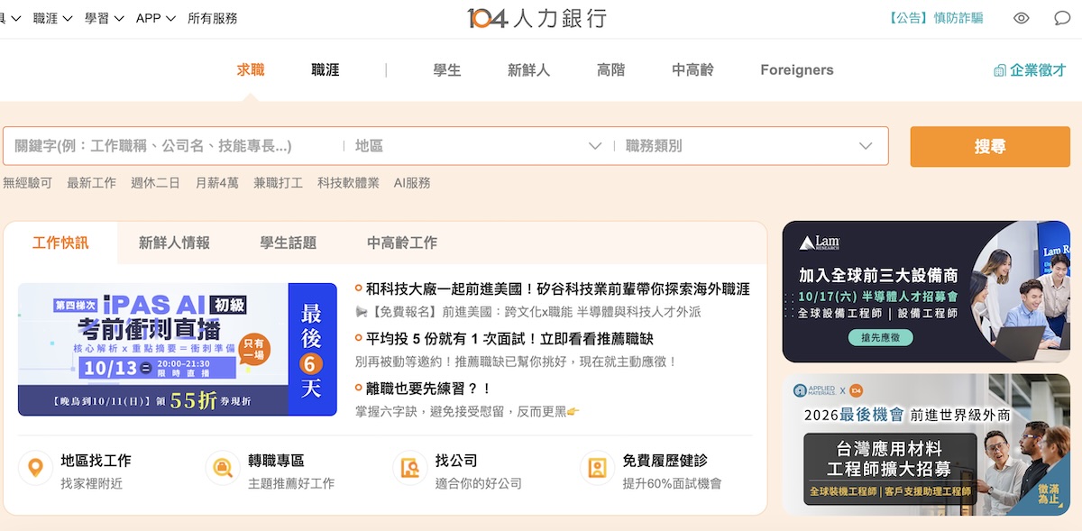Open the 和科技大廠一起前進美國 headline
1082x531 pixels.
coord(558,289)
